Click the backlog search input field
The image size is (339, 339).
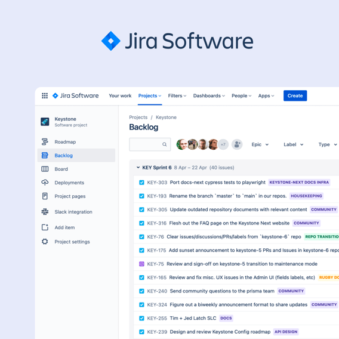coord(150,144)
